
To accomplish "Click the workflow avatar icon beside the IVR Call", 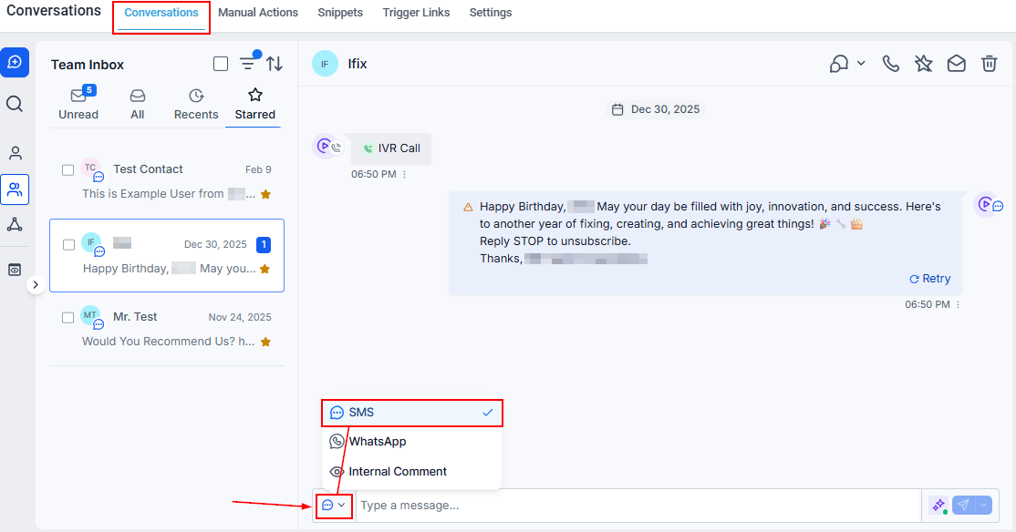I will coord(326,147).
